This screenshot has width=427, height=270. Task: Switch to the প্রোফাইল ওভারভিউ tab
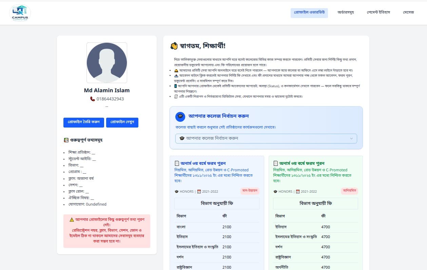(309, 13)
